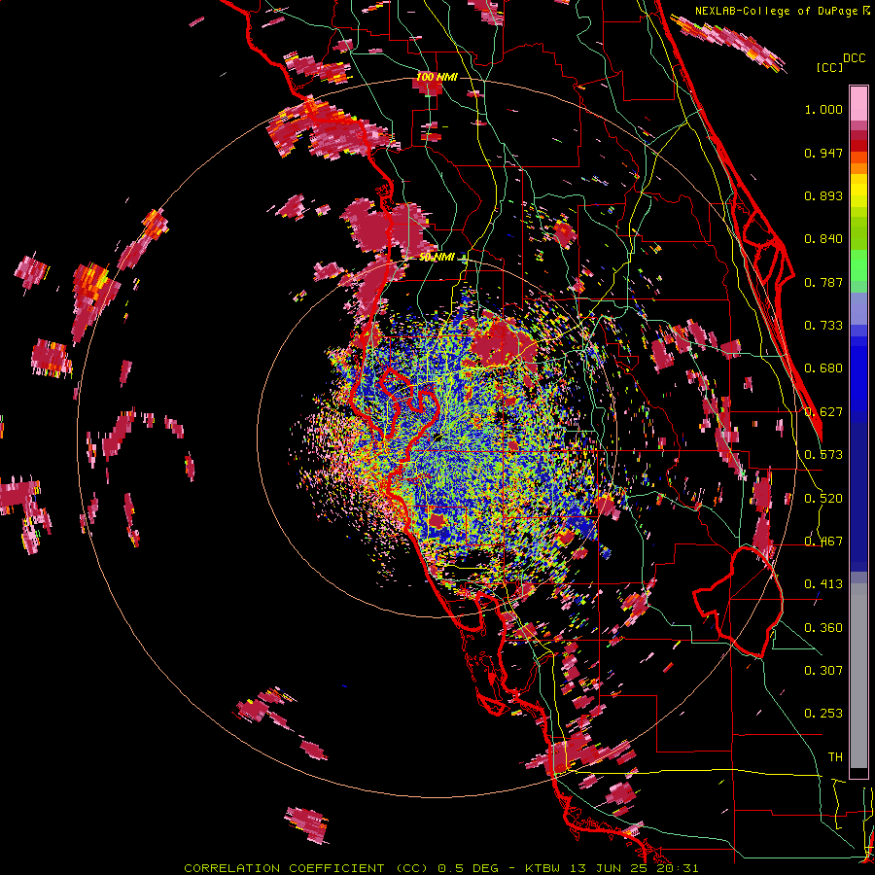Select the 0.413 legend value
Viewport: 875px width, 875px height.
tap(823, 584)
